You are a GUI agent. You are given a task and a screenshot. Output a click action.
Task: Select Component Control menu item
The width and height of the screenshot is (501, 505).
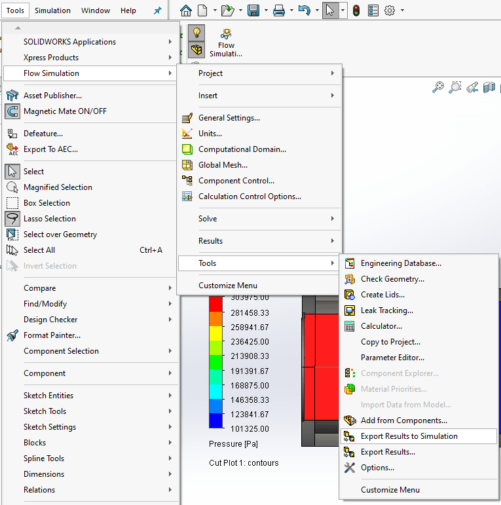[x=259, y=181]
